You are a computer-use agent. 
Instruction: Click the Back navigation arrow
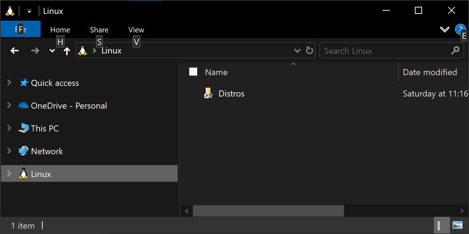15,51
